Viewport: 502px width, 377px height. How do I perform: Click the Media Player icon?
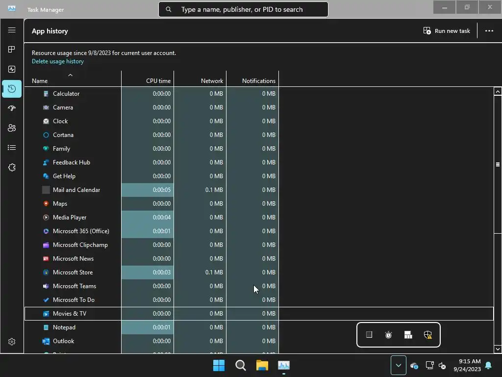[x=46, y=217]
